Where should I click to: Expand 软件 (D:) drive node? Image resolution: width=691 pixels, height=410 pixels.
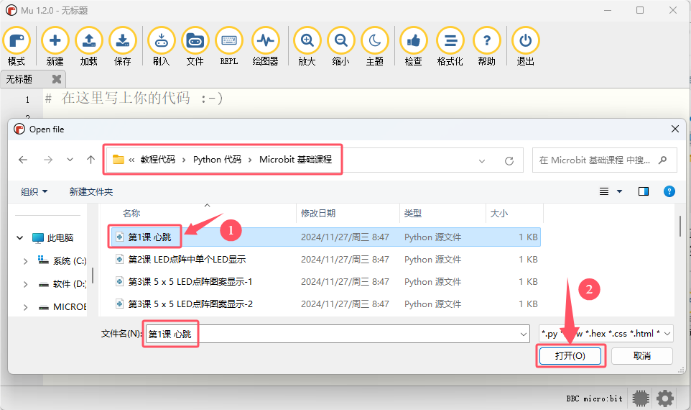point(26,284)
